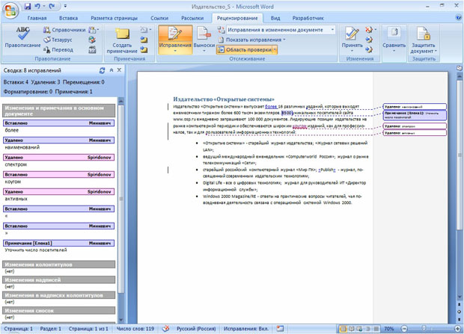Redo the last action

click(x=52, y=6)
